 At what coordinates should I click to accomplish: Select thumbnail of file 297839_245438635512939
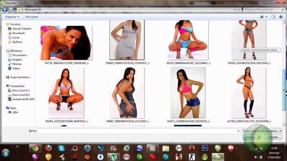coord(248,40)
